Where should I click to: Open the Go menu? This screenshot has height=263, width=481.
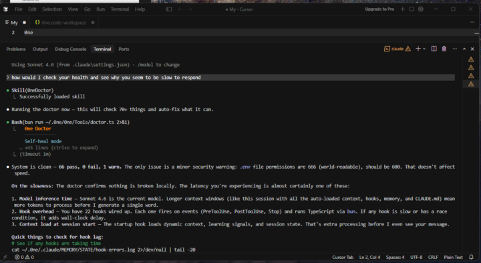click(x=87, y=9)
